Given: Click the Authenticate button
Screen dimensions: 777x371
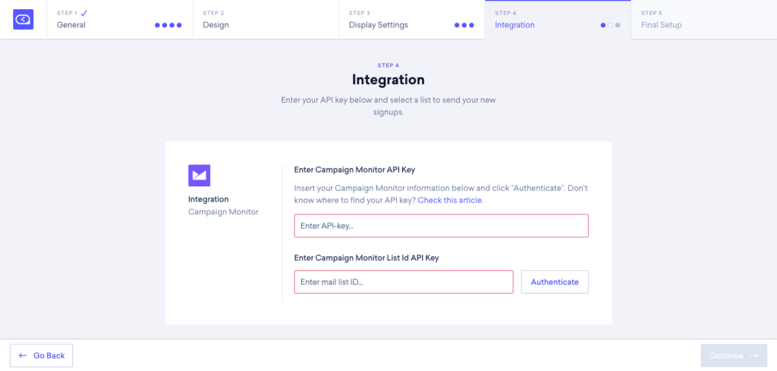Looking at the screenshot, I should 555,282.
